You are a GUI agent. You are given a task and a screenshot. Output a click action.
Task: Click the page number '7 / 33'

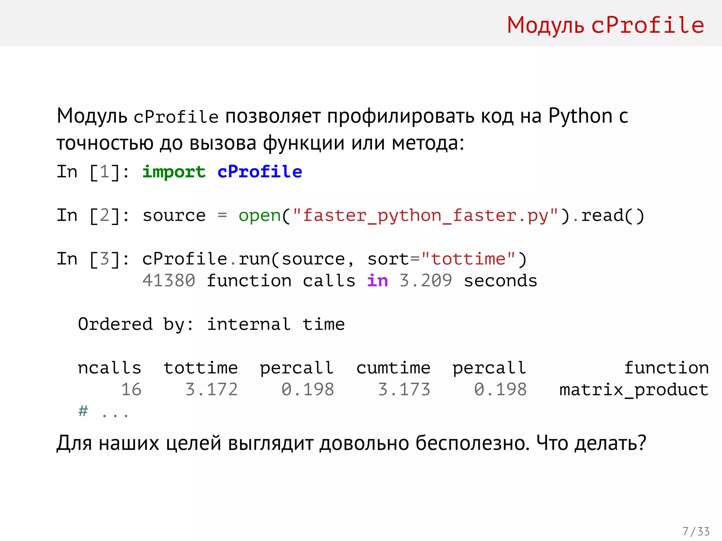(x=696, y=531)
